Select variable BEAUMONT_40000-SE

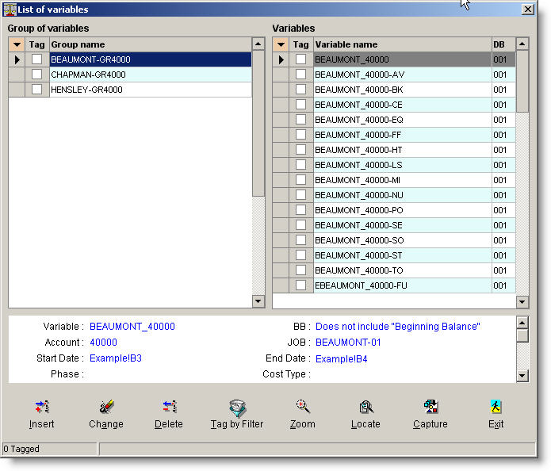pyautogui.click(x=403, y=225)
